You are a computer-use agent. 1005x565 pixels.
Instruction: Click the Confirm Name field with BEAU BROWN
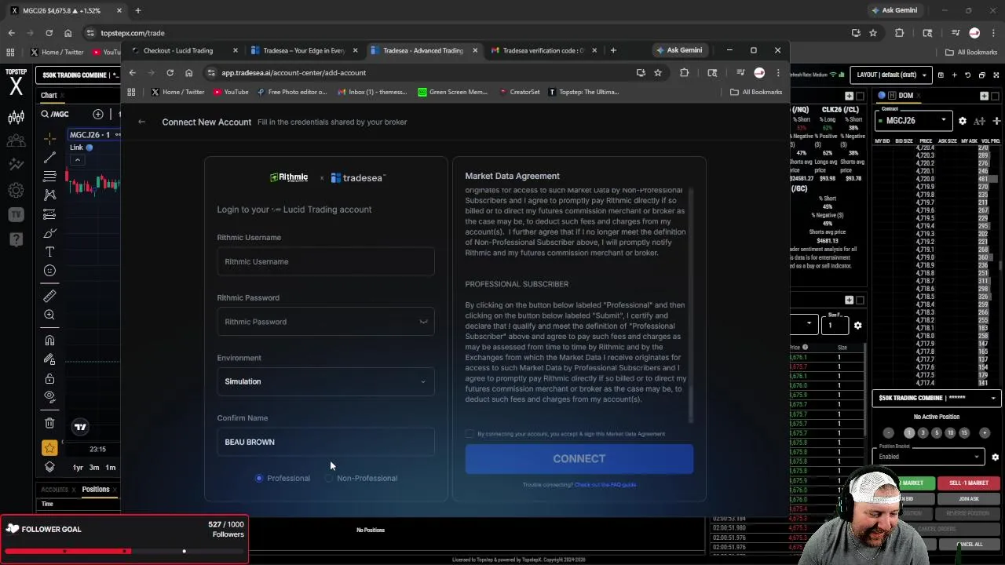click(326, 442)
